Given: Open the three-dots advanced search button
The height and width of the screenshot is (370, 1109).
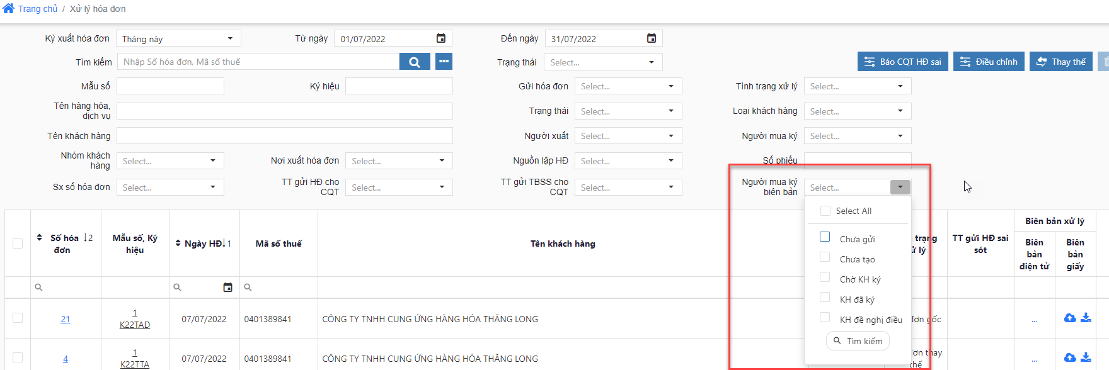Looking at the screenshot, I should [x=444, y=62].
